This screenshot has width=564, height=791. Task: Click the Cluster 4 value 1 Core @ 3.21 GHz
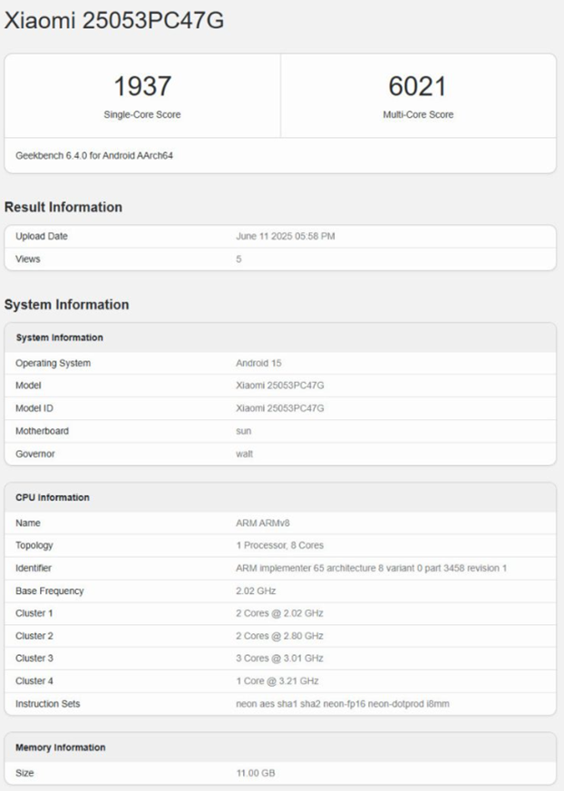[x=277, y=681]
